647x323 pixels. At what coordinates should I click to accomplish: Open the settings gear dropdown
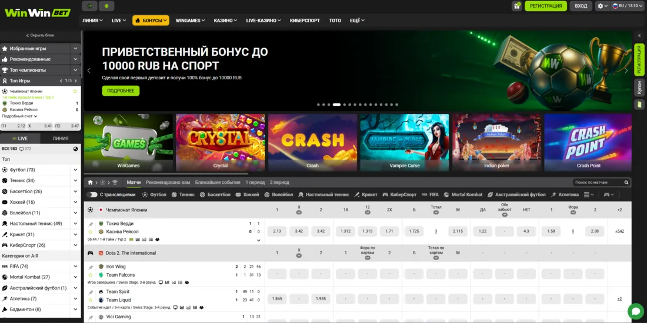coord(602,6)
